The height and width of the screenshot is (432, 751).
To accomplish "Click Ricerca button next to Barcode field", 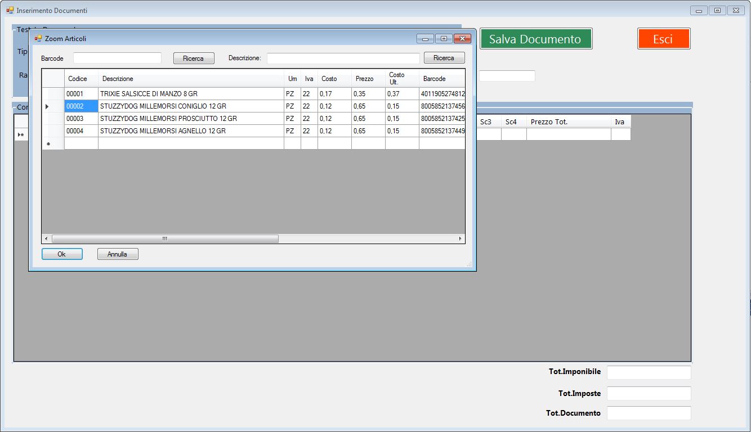I will point(194,58).
